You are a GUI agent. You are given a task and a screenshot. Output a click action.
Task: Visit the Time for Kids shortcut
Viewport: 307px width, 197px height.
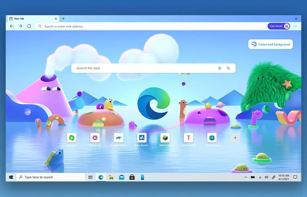pyautogui.click(x=188, y=138)
